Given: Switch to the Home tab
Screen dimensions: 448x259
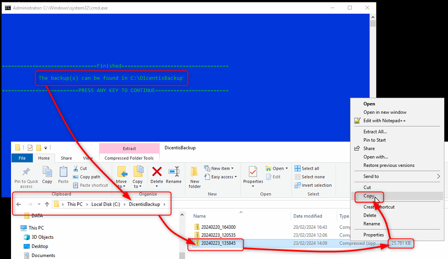Looking at the screenshot, I should (44, 158).
